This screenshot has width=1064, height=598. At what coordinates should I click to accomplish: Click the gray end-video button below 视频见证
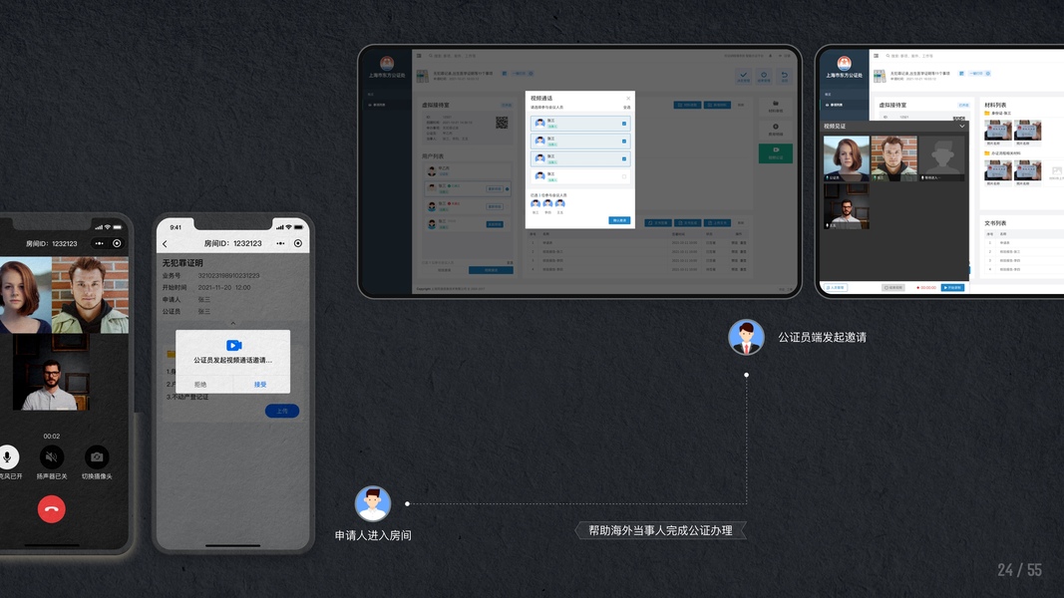click(893, 287)
